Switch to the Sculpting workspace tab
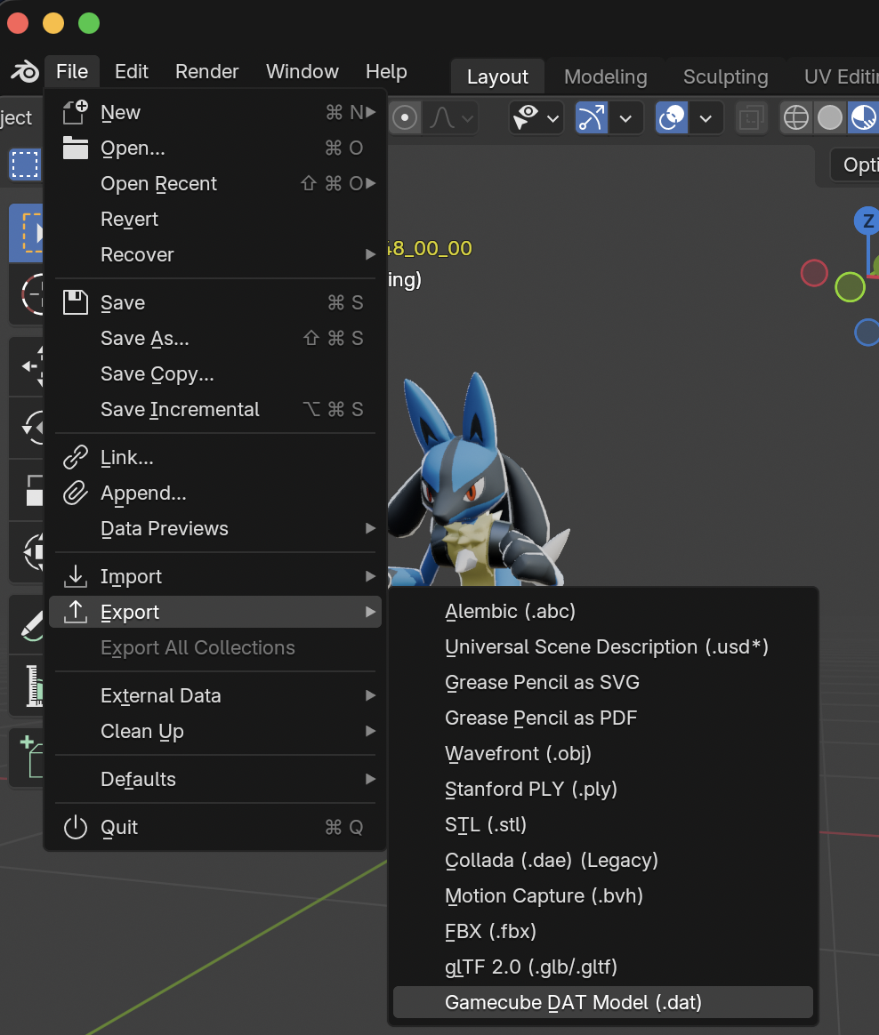This screenshot has height=1035, width=879. coord(726,76)
